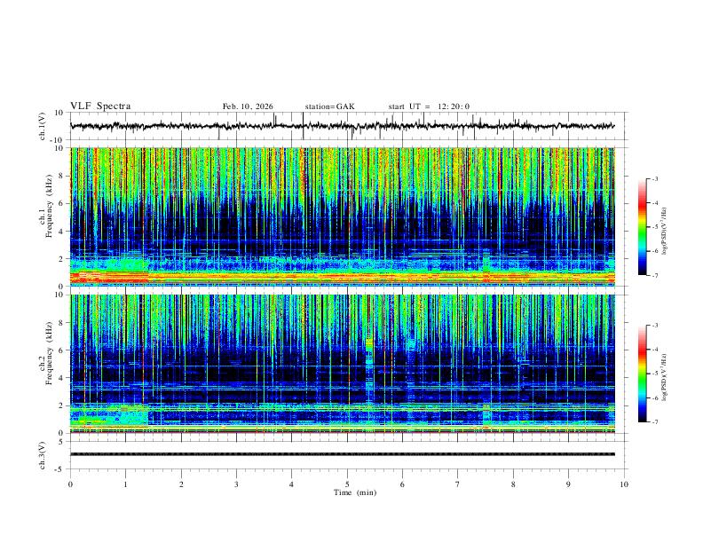Click the "4" kHz tick on ch.2 spectrogram axis
This screenshot has height=543, width=703.
coord(61,378)
